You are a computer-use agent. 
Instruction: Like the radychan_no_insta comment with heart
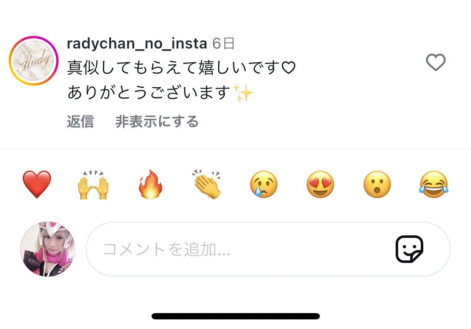435,62
